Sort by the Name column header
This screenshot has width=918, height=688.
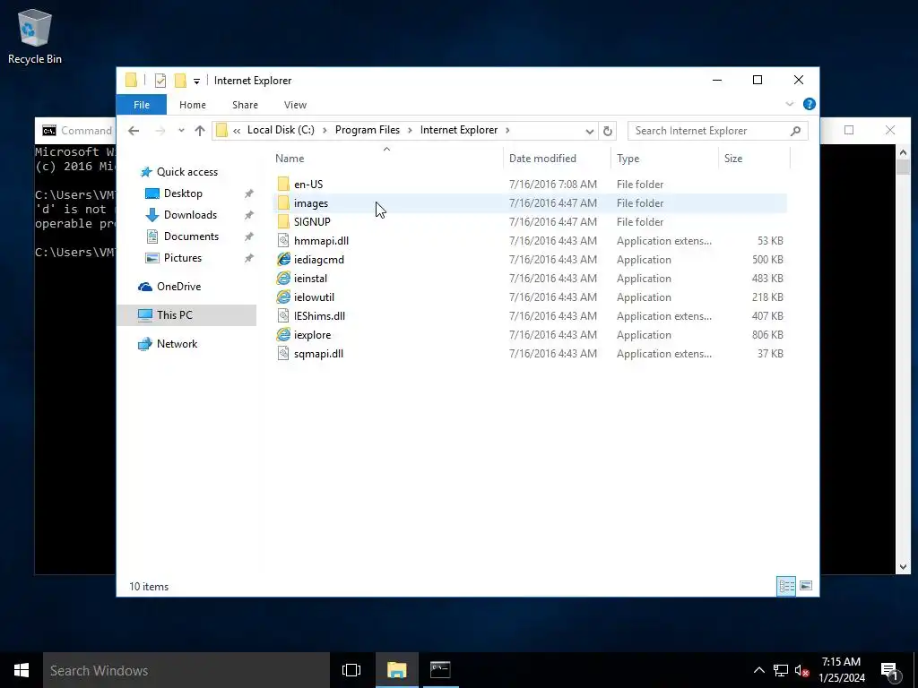387,159
